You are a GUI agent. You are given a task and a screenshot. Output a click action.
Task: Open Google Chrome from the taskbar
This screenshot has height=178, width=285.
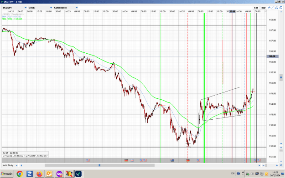20,174
